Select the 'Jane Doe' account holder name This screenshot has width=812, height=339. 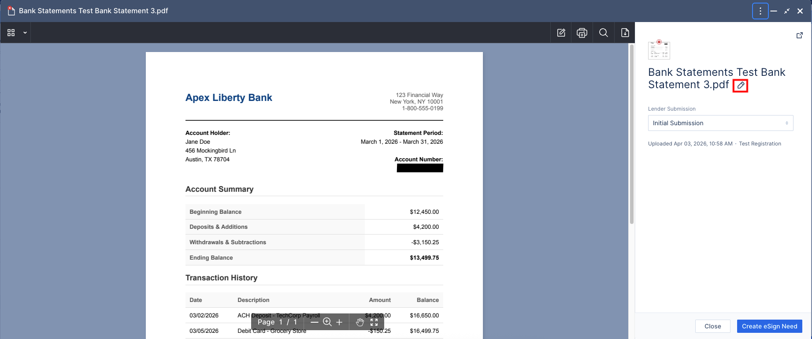[x=198, y=142]
